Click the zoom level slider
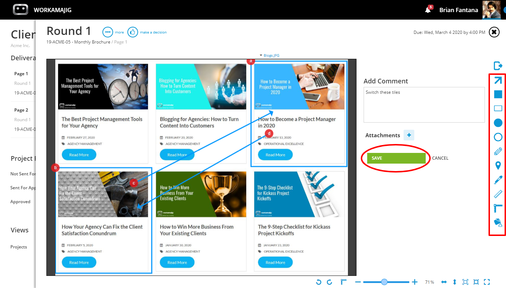 pos(384,282)
